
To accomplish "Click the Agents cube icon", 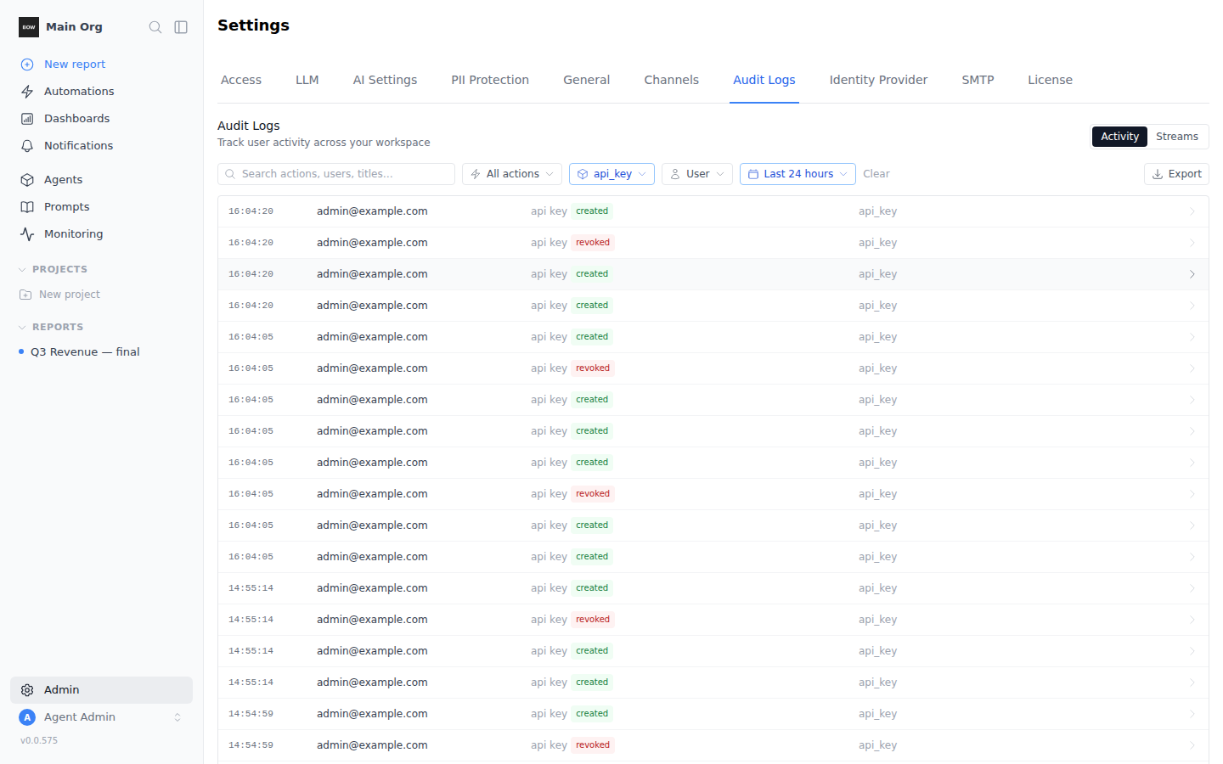I will click(27, 180).
